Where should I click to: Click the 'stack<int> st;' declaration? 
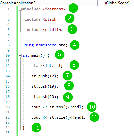coord(47,66)
